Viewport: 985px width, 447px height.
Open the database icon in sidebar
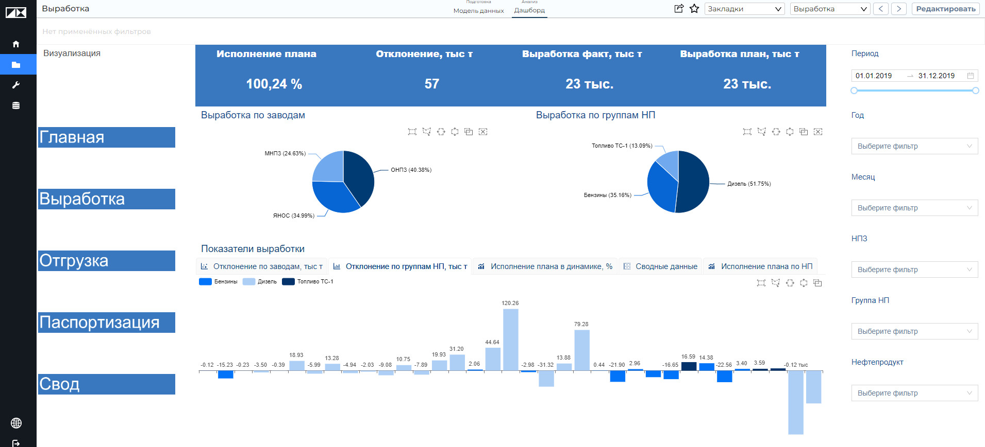[16, 105]
